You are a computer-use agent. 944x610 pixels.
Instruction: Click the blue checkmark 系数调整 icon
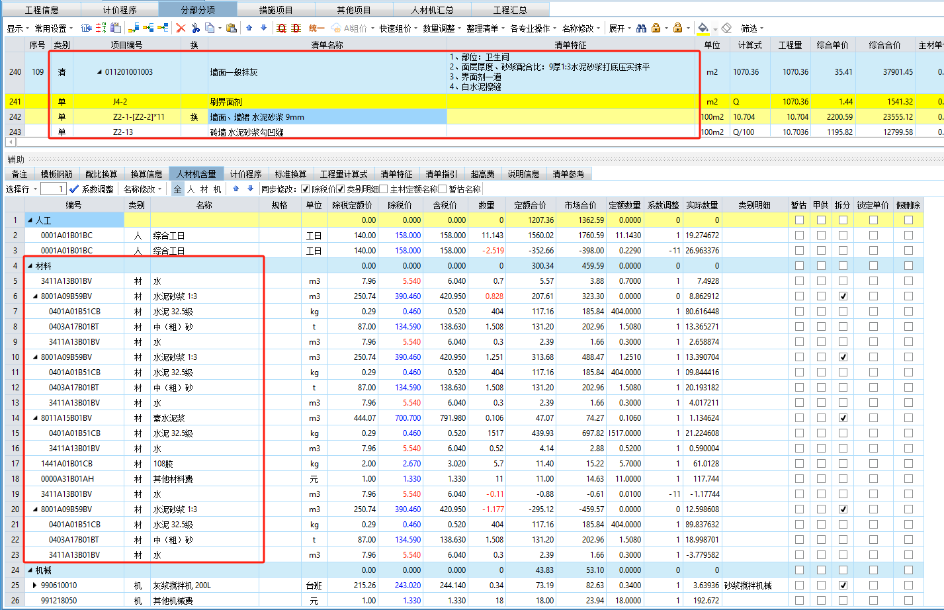pos(74,189)
